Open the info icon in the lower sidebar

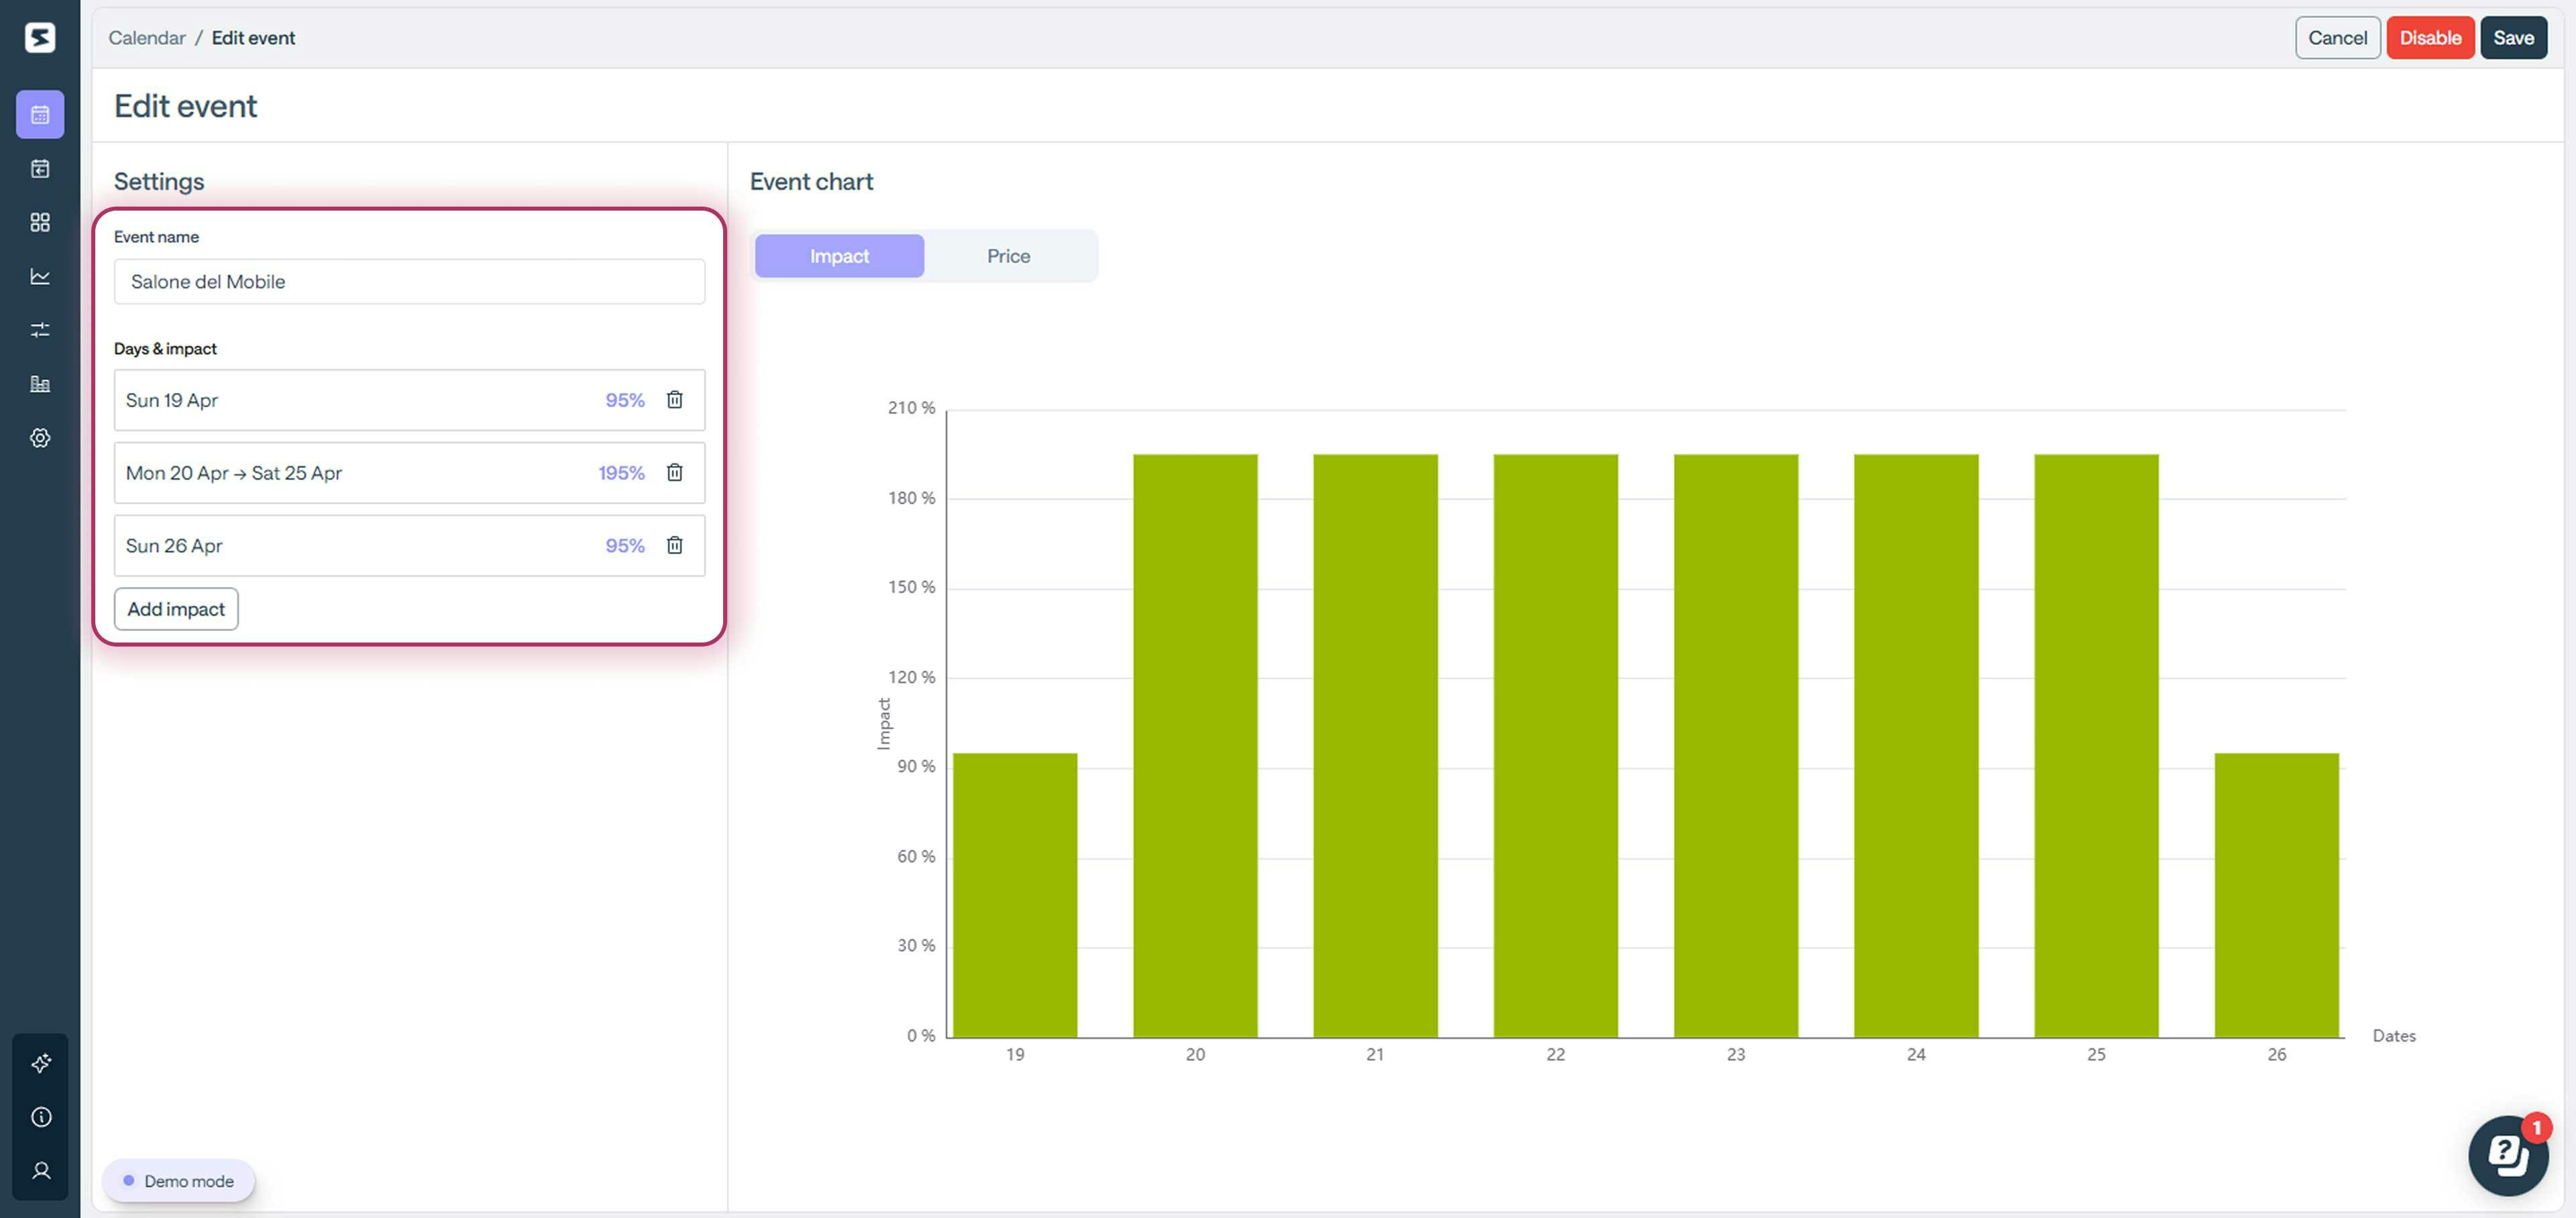[x=40, y=1117]
